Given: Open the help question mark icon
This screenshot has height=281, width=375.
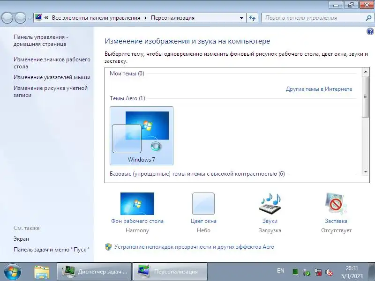Looking at the screenshot, I should coord(370,31).
